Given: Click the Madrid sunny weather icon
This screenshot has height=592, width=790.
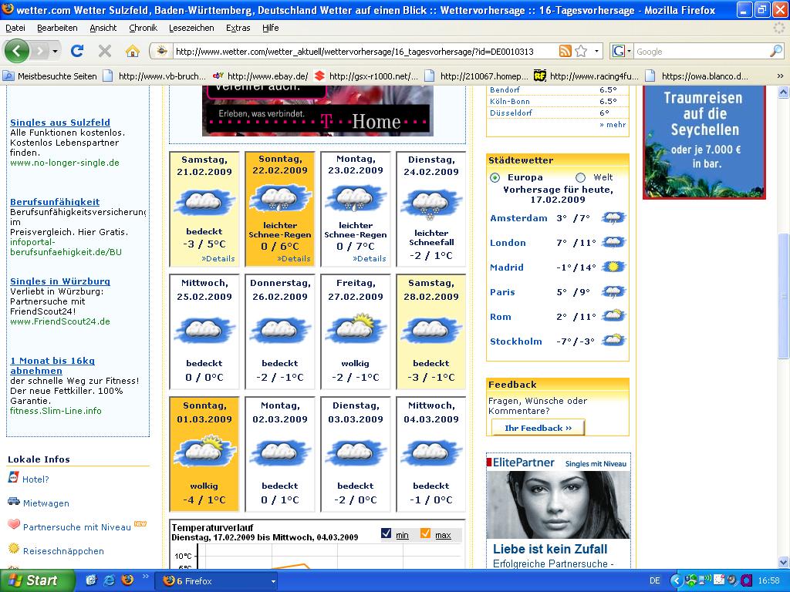Looking at the screenshot, I should pyautogui.click(x=613, y=267).
